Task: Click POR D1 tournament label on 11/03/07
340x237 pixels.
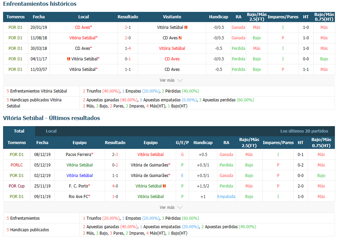Action: click(x=15, y=70)
